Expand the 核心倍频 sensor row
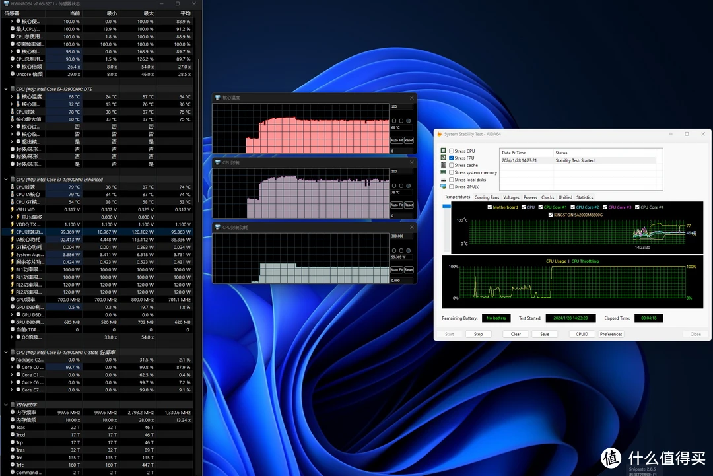Screen dimensions: 713x476 pos(12,67)
